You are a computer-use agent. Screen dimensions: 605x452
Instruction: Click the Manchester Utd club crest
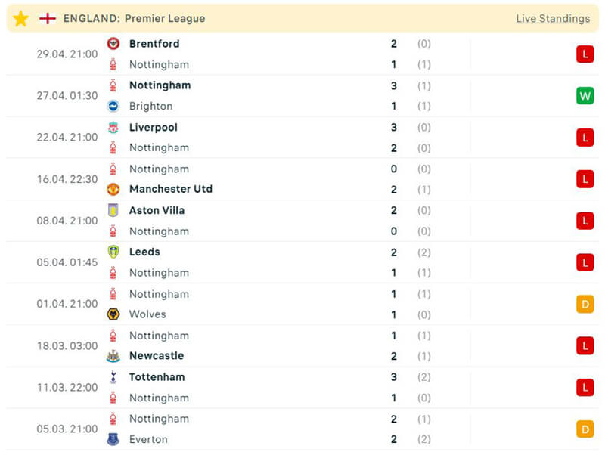113,190
